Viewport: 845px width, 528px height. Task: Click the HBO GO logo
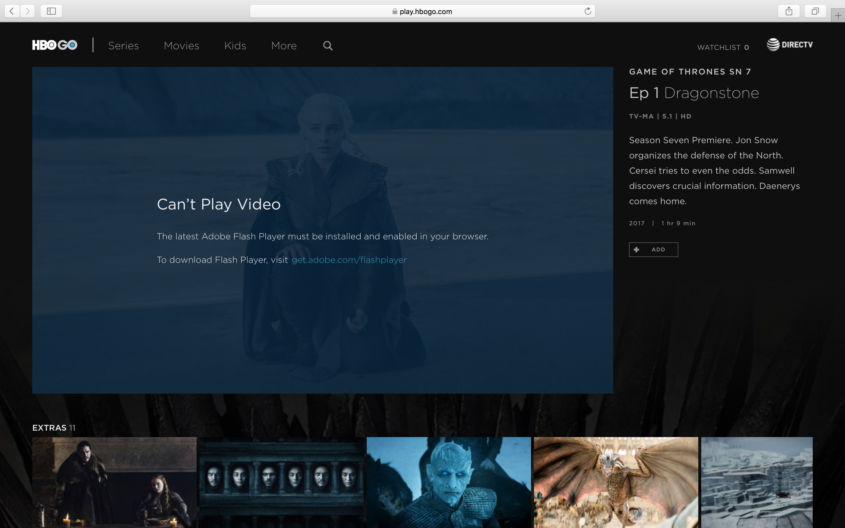coord(55,45)
